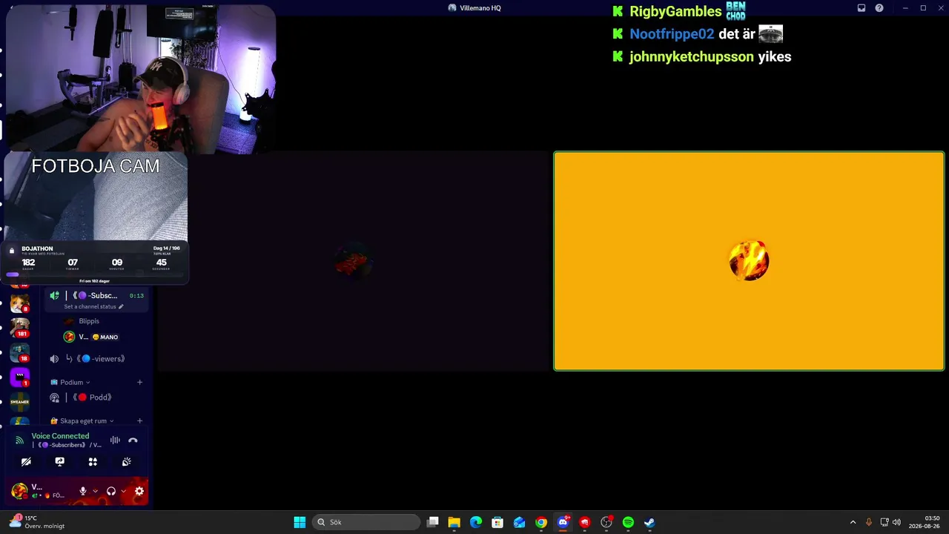
Task: Click Nootfrippe02 username in chat overlay
Action: (x=672, y=34)
